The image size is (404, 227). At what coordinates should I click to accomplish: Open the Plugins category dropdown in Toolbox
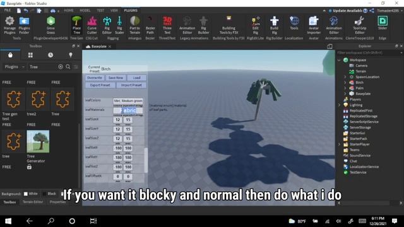tap(15, 67)
